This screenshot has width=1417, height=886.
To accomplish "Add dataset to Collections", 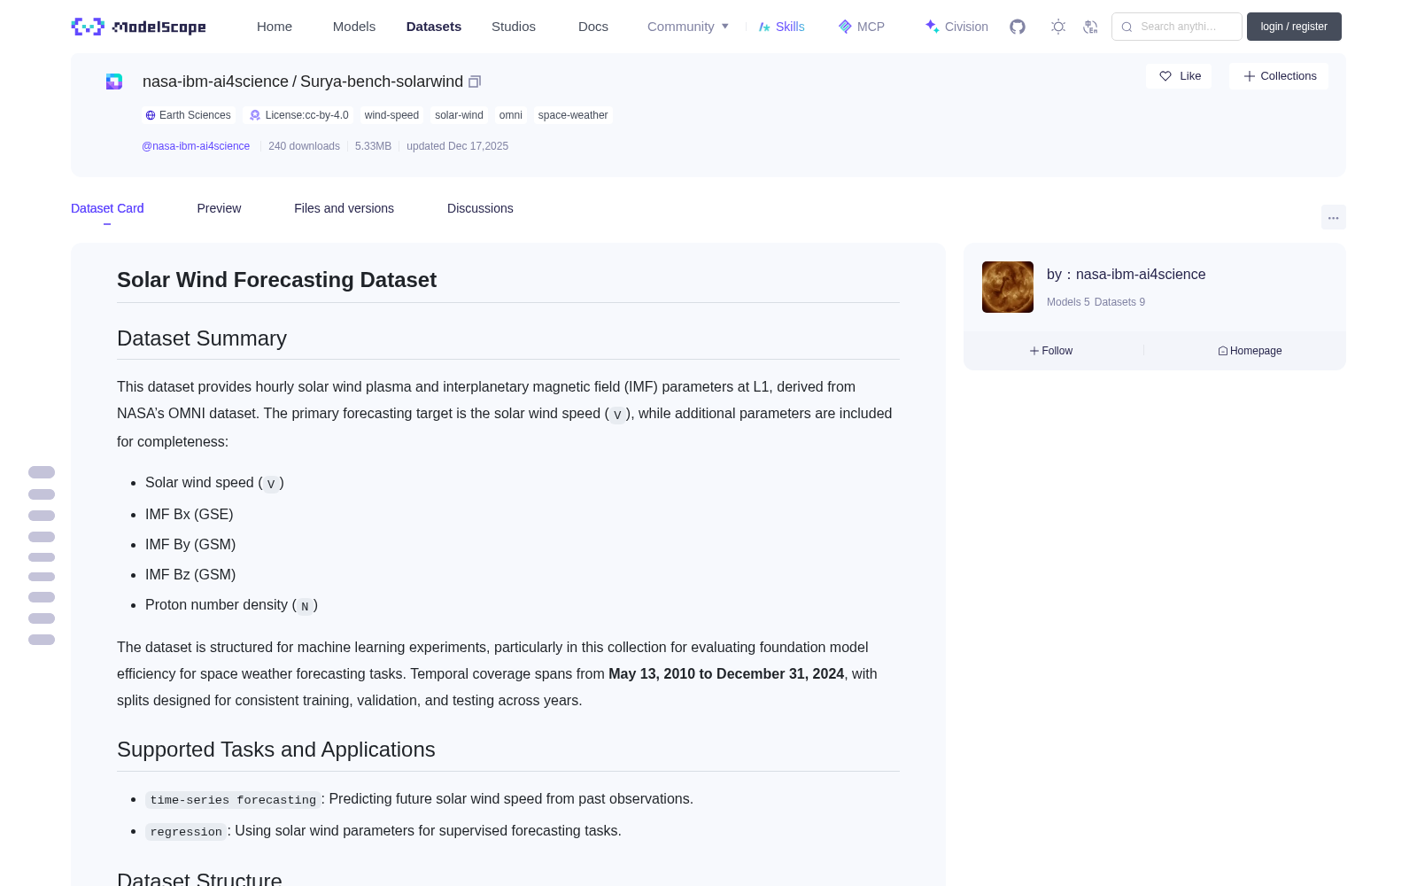I will (1279, 76).
